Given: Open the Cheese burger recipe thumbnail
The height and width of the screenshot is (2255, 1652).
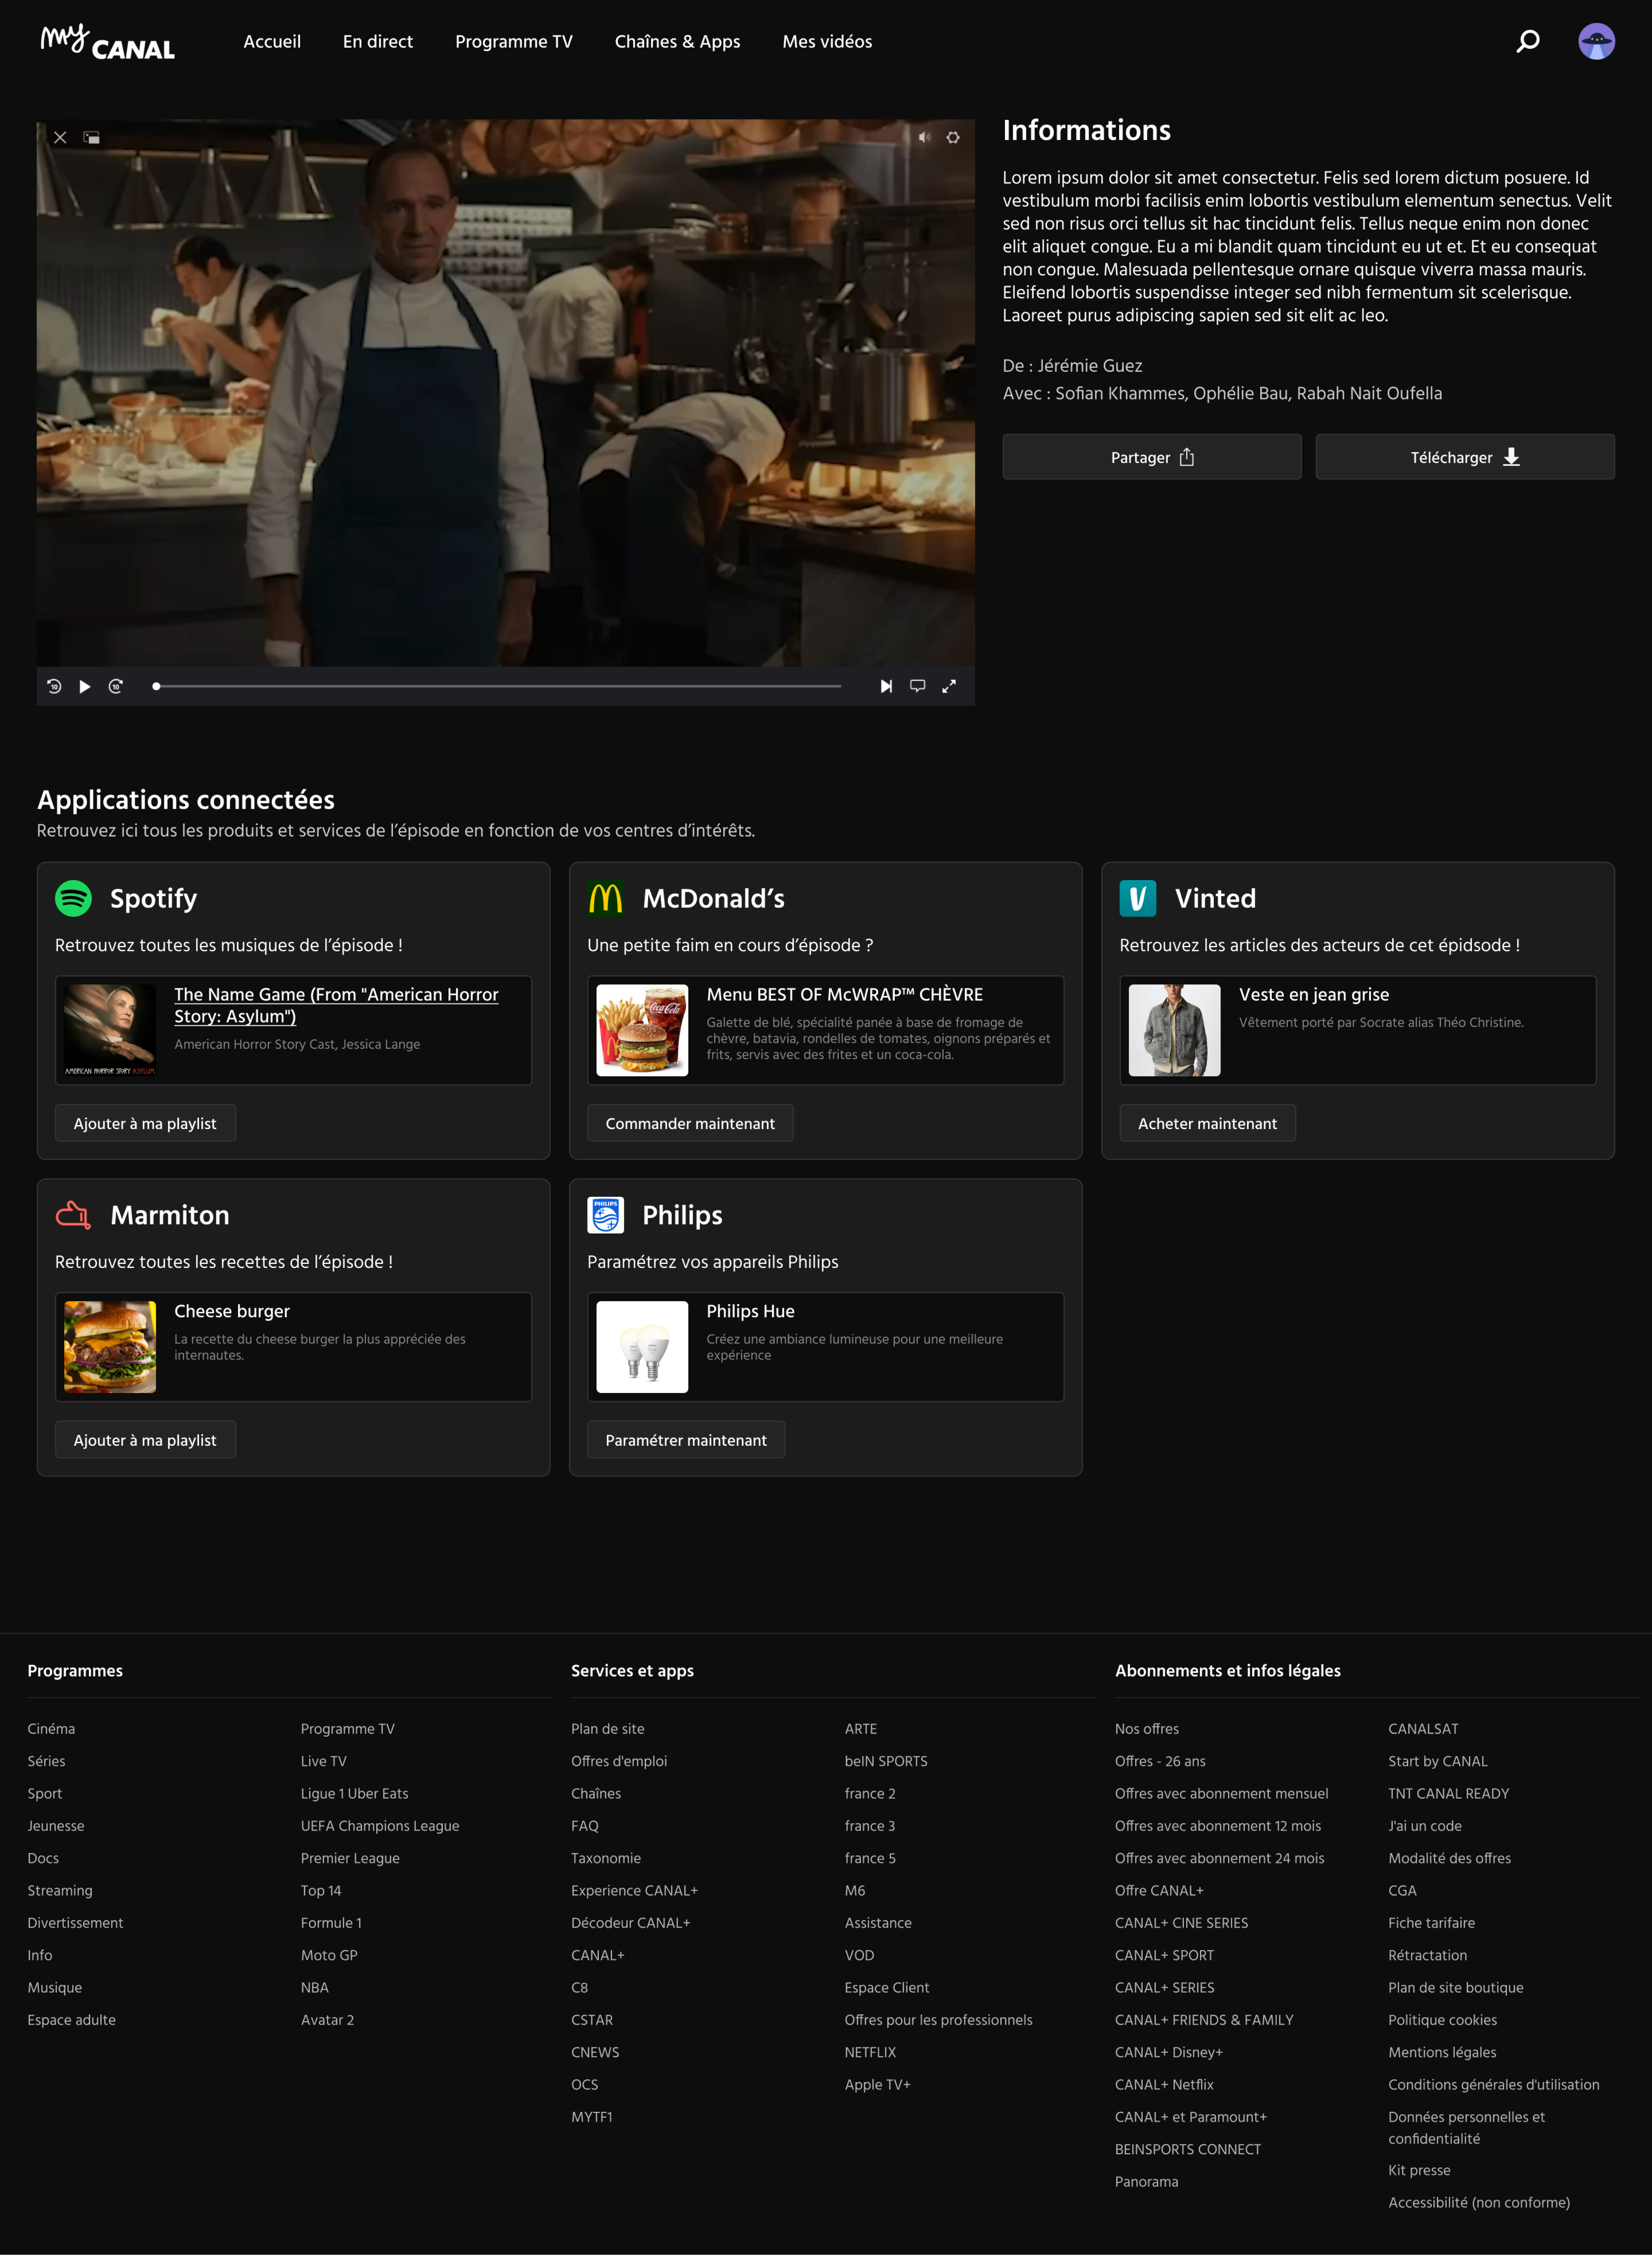Looking at the screenshot, I should tap(110, 1347).
